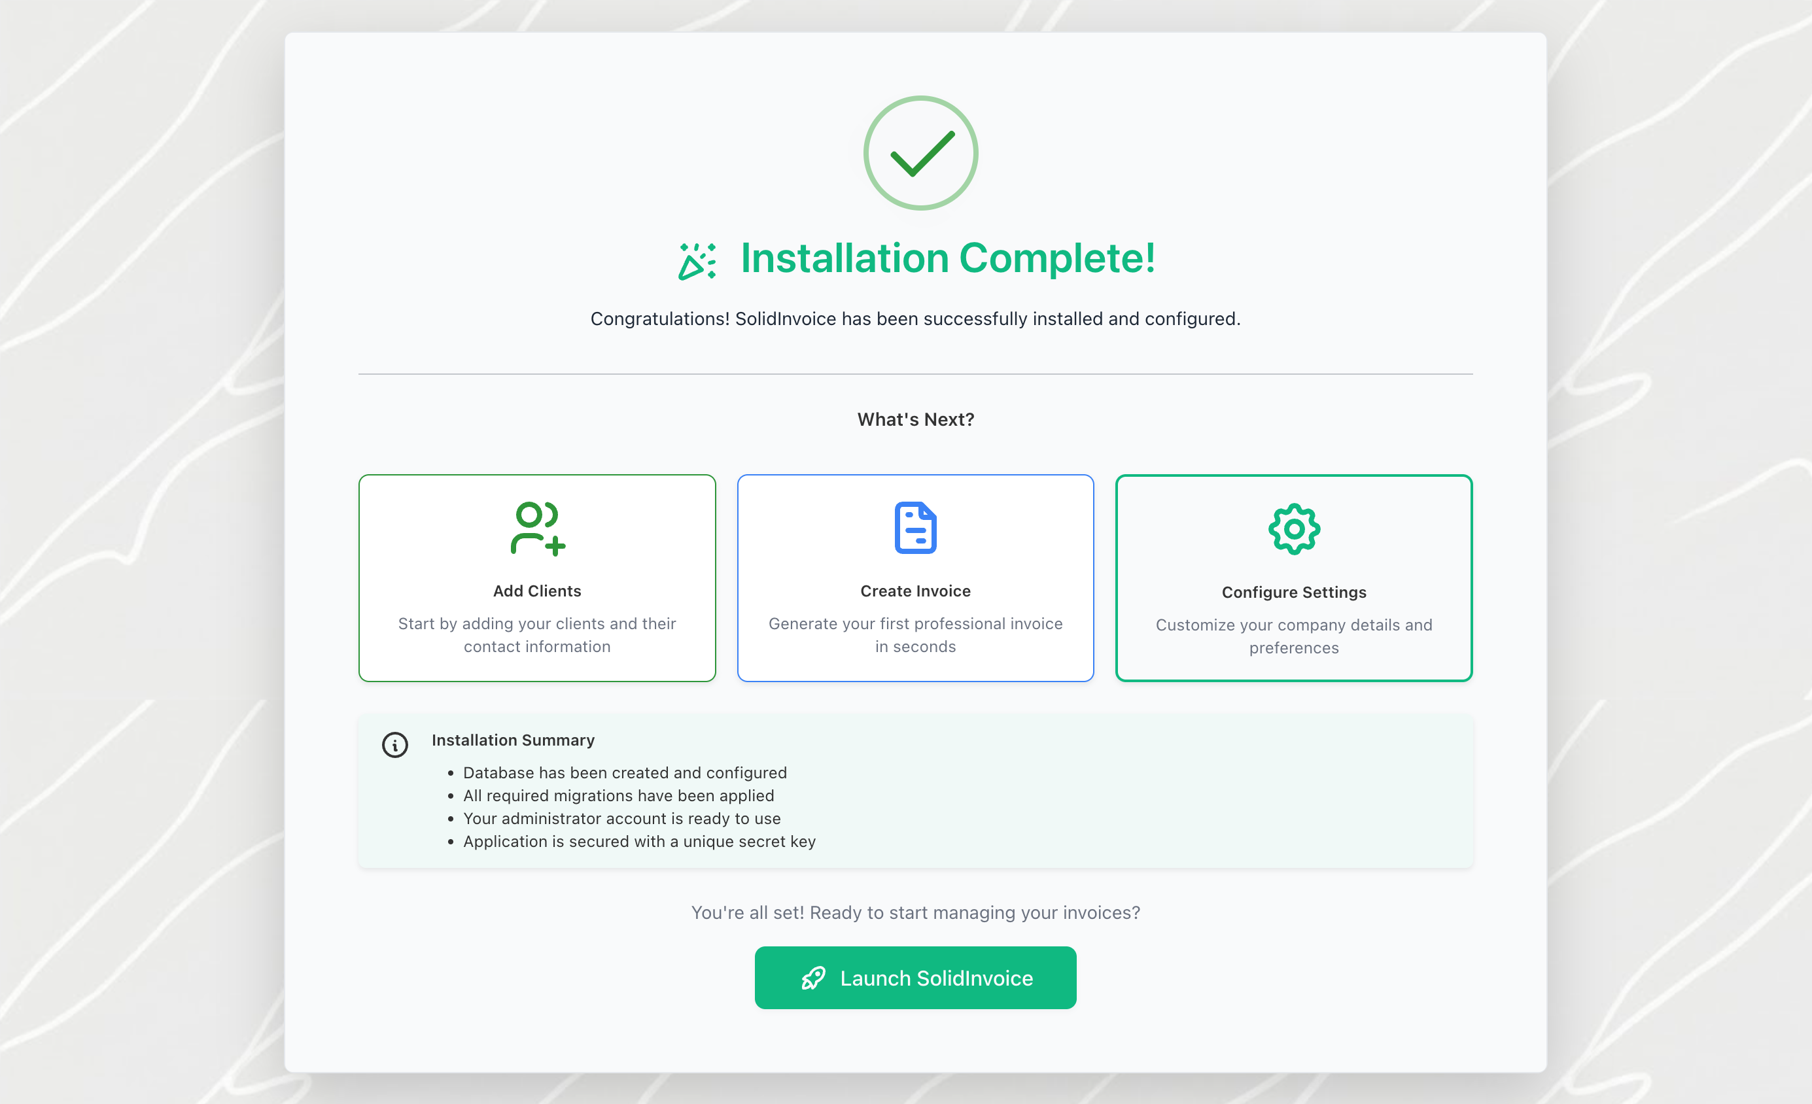Click 'Customize your company details and preferences' text

pos(1293,636)
